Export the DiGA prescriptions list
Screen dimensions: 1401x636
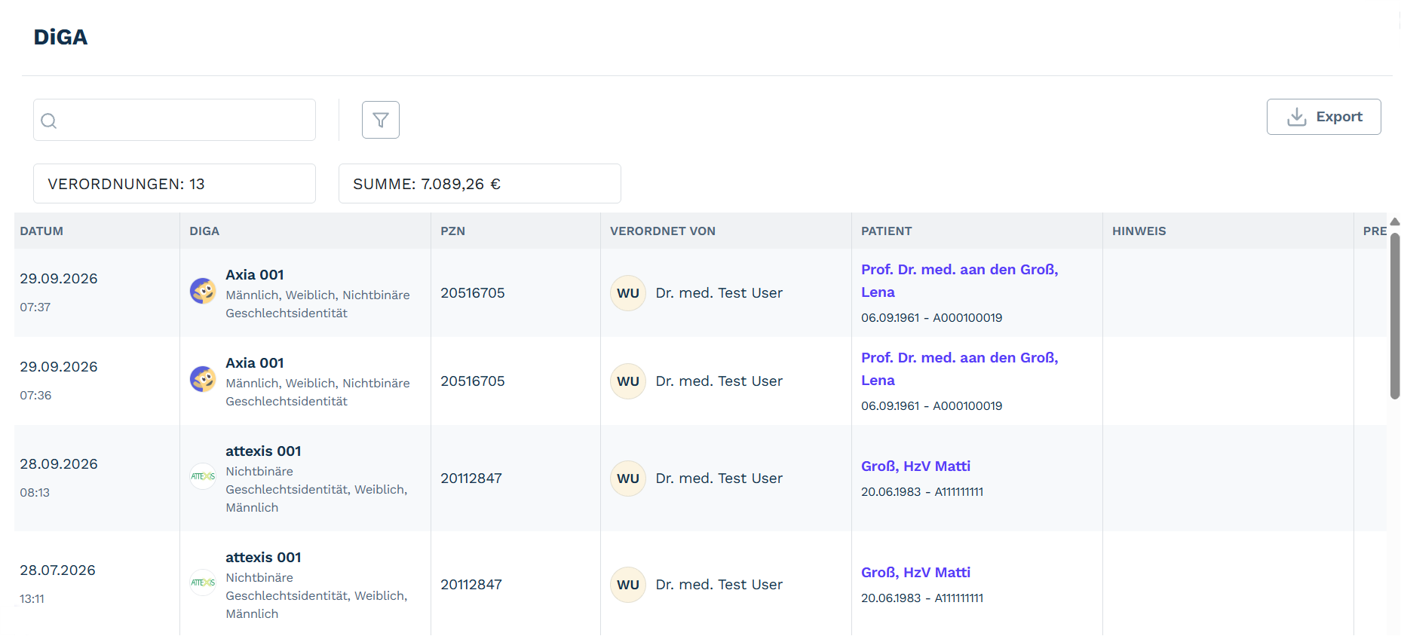click(x=1324, y=117)
